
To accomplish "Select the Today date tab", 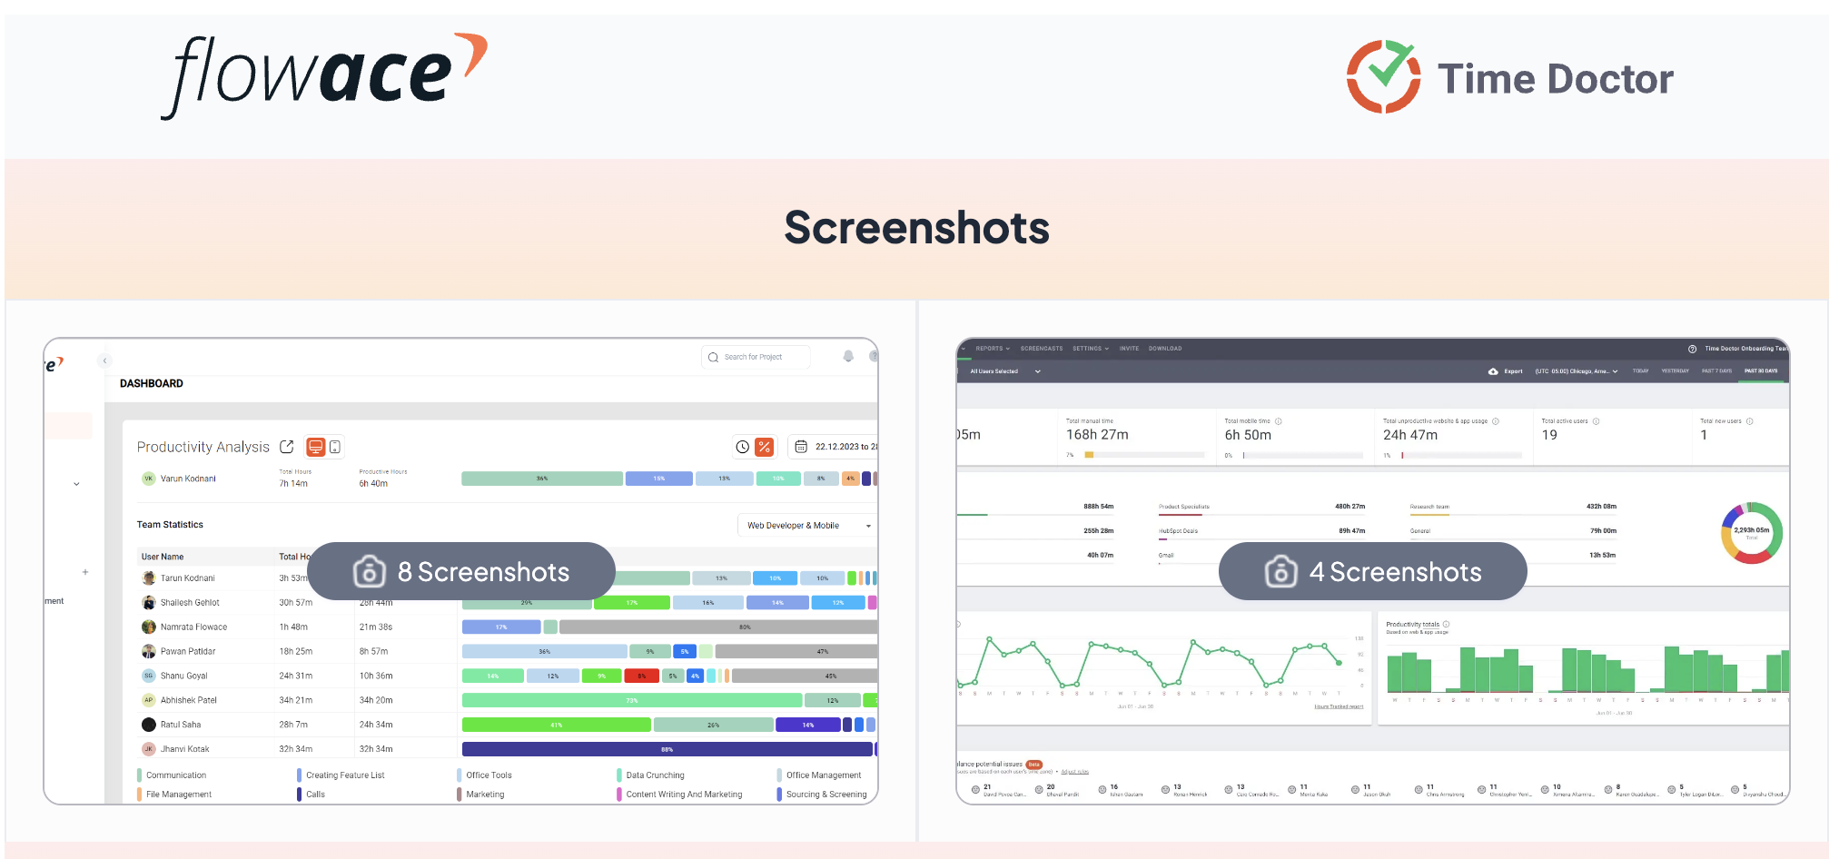I will pos(1640,371).
